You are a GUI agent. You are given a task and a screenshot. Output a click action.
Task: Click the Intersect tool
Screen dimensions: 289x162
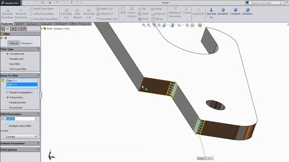click(158, 13)
